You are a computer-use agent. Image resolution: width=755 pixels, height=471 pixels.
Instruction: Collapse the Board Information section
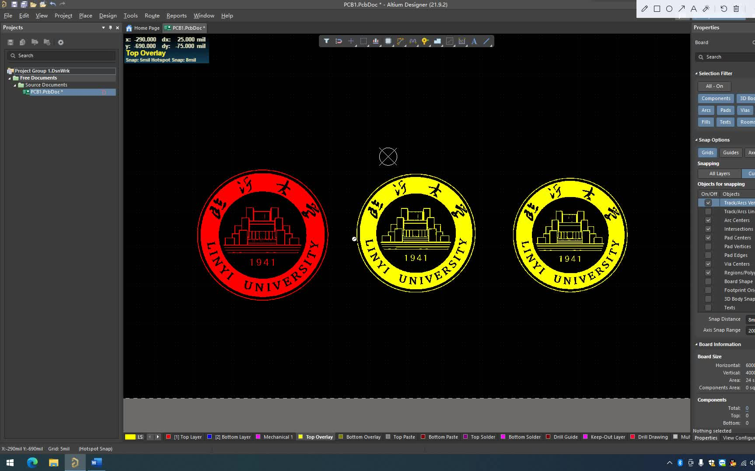(x=696, y=344)
